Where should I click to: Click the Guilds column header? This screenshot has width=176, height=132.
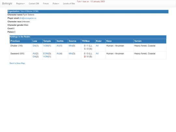click(62, 41)
